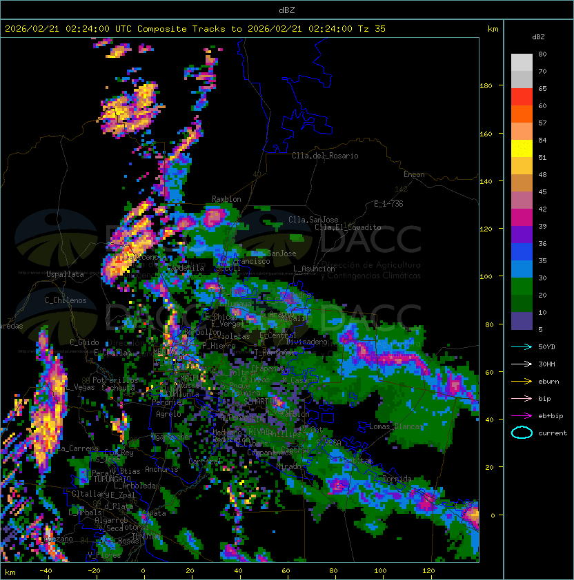Click the cyan 50YD track arrow

522,347
